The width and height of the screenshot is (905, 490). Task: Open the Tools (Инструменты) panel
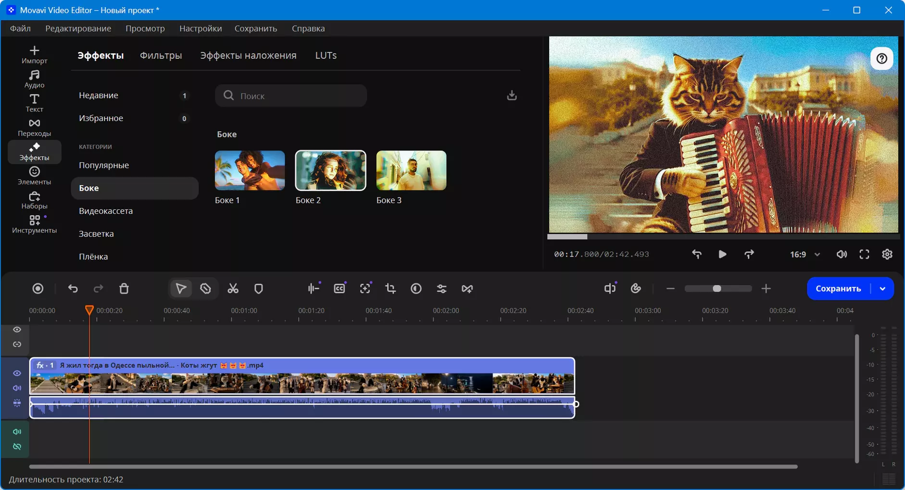(34, 224)
